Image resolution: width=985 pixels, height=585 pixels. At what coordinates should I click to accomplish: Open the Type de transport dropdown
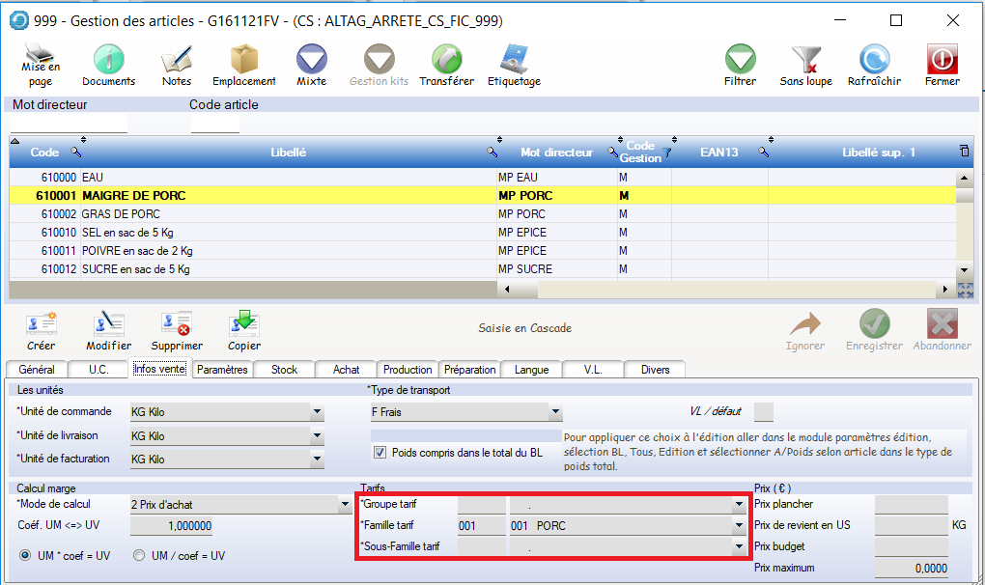tap(555, 413)
